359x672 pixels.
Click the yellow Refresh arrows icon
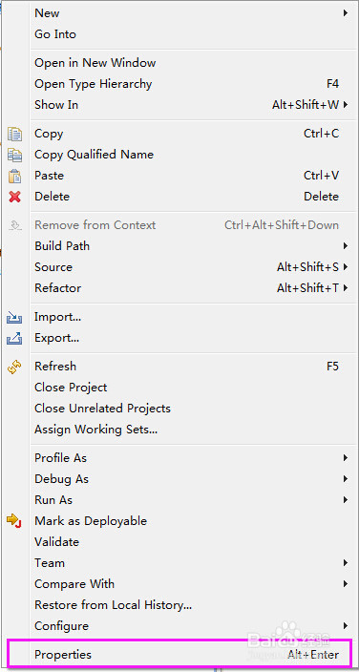click(x=14, y=367)
